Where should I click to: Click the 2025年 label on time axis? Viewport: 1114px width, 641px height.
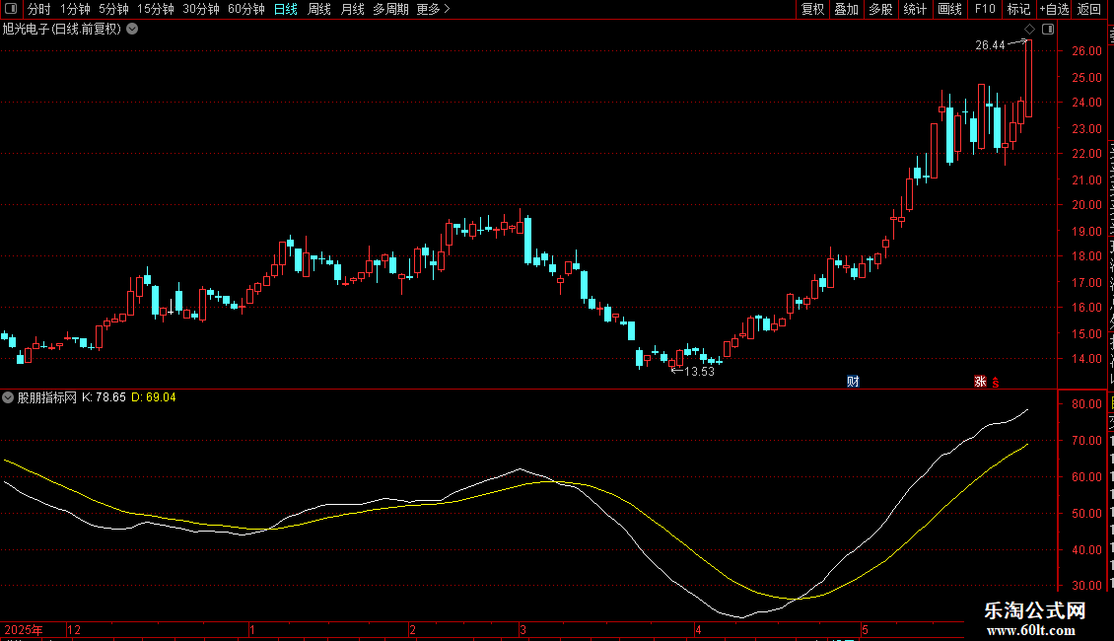tap(24, 629)
